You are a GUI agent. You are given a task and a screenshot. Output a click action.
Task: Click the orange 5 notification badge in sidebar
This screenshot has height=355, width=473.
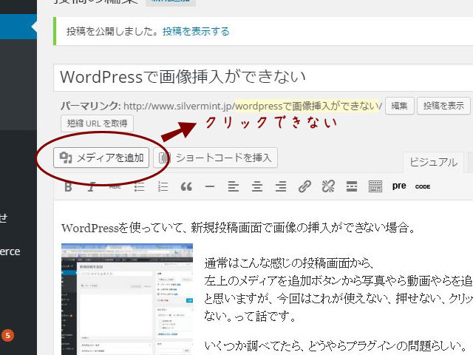pos(7,335)
